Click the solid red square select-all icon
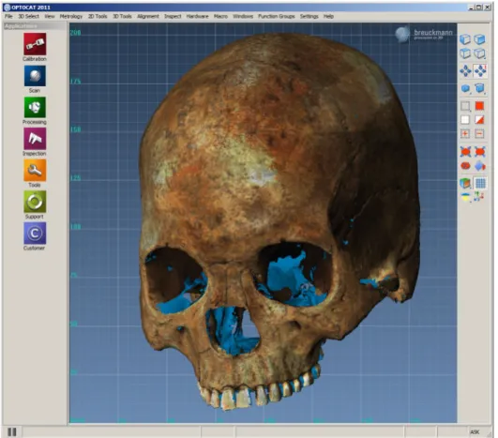The height and width of the screenshot is (438, 498). click(479, 106)
